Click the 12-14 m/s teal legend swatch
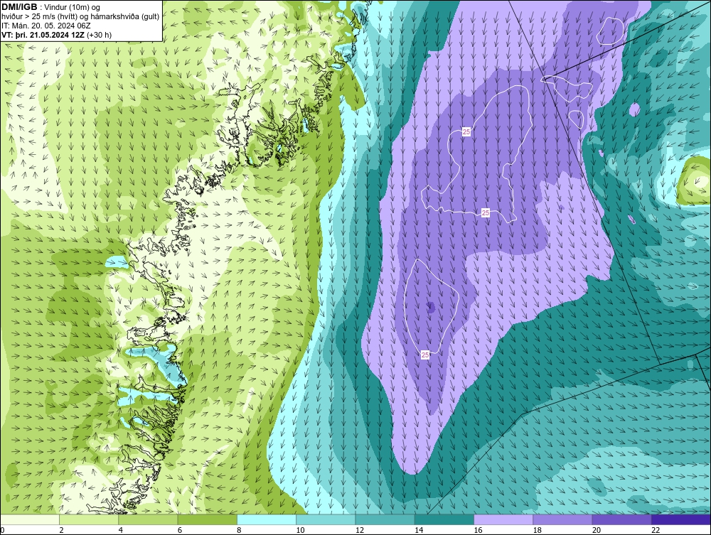Viewport: 711px width, 535px height. 385,519
